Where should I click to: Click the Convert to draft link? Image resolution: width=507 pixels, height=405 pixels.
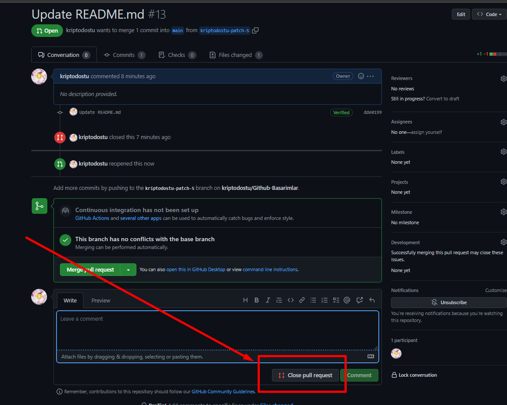tap(442, 99)
